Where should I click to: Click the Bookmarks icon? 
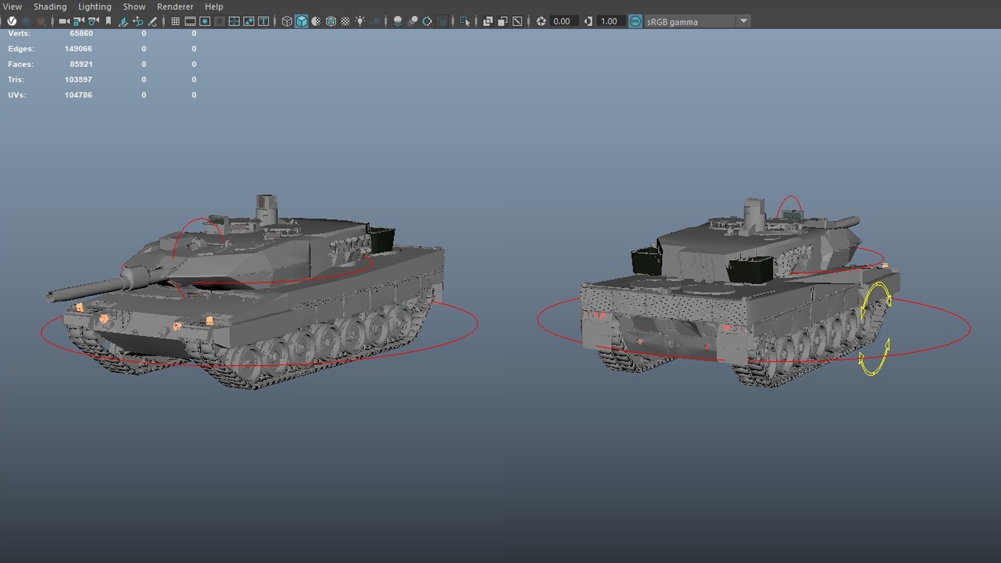tap(108, 21)
